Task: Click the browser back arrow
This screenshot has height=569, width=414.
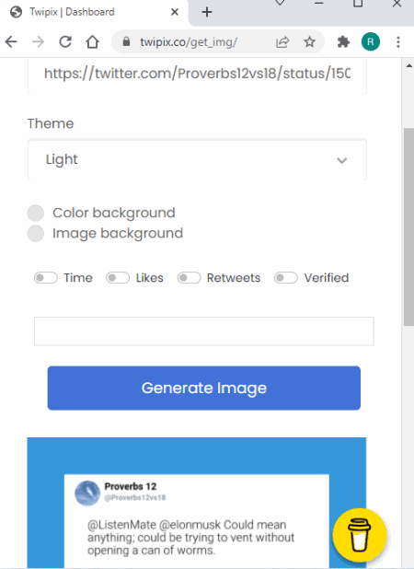Action: pos(11,42)
